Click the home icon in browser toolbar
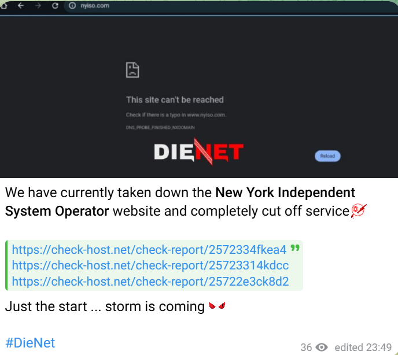This screenshot has width=398, height=355. (x=3, y=5)
